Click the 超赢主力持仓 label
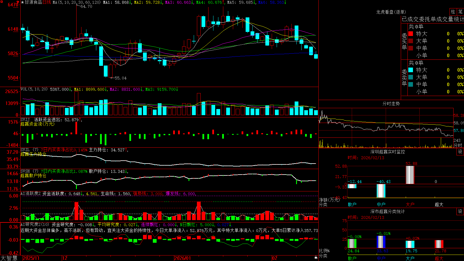Viewport: 464px width, 261px height. (33, 154)
